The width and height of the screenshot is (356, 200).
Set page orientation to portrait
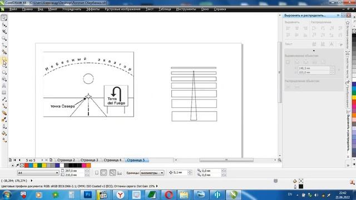click(x=97, y=173)
